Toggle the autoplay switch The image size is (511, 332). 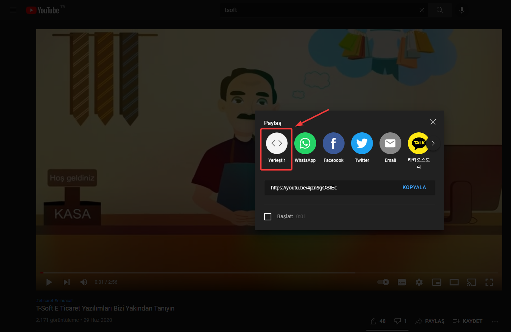383,282
